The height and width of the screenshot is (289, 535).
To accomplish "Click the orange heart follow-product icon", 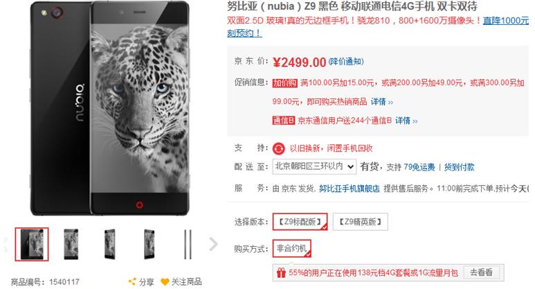I will pos(165,282).
